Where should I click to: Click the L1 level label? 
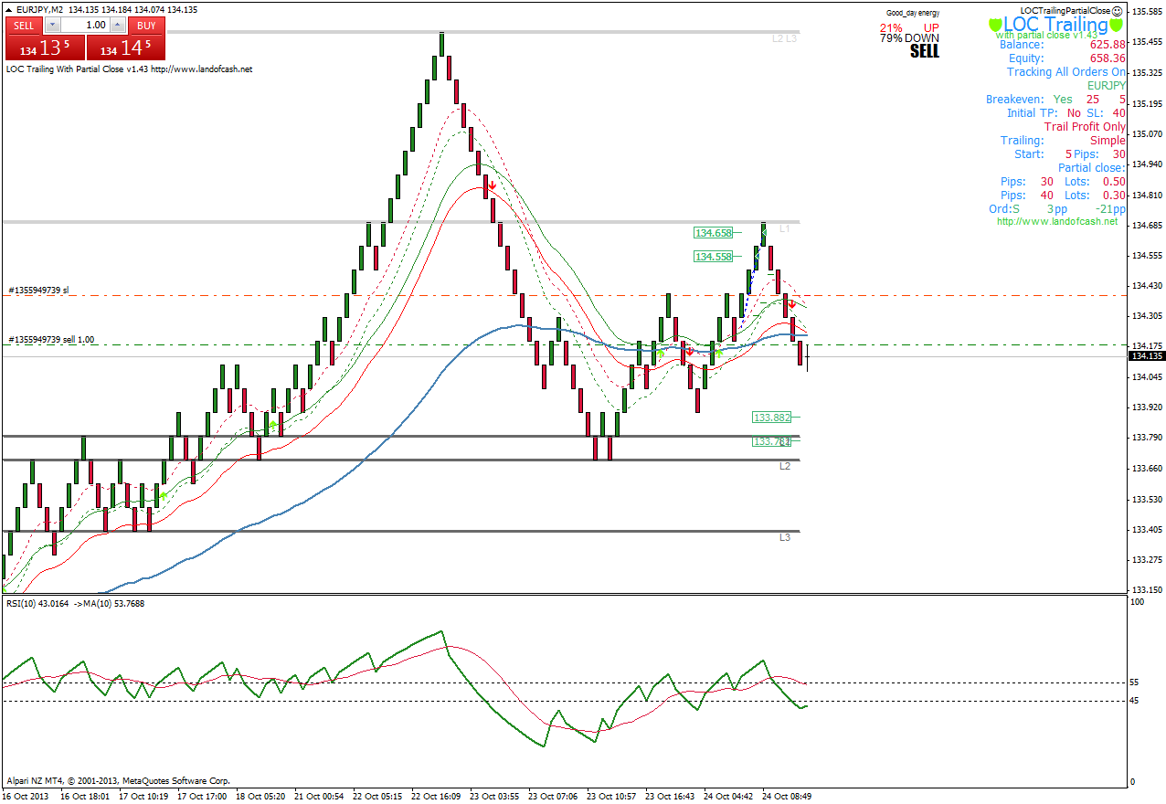(785, 228)
